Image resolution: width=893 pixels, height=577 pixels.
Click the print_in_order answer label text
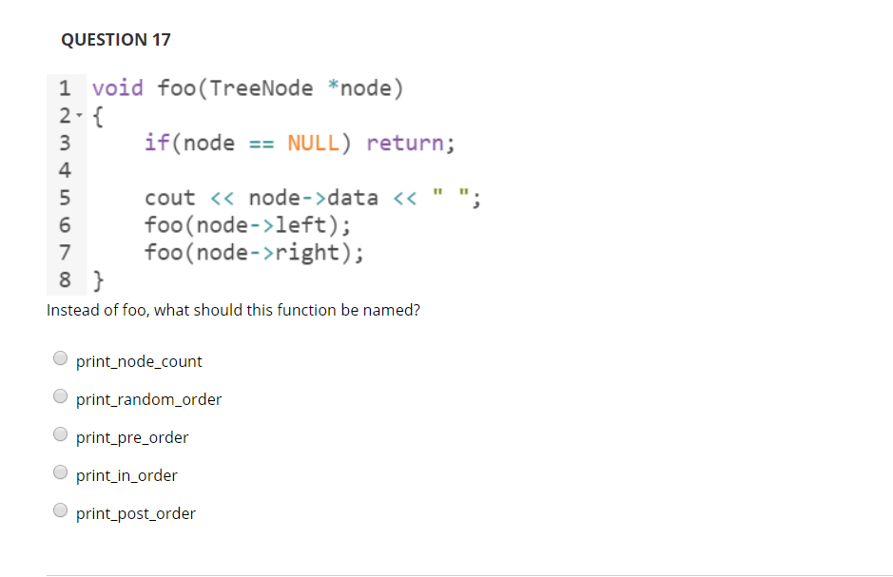127,475
